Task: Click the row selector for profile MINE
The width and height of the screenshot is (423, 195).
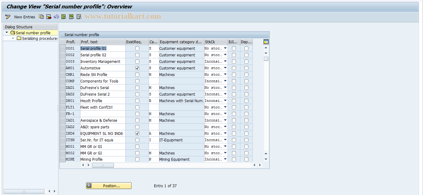Action: [x=63, y=159]
